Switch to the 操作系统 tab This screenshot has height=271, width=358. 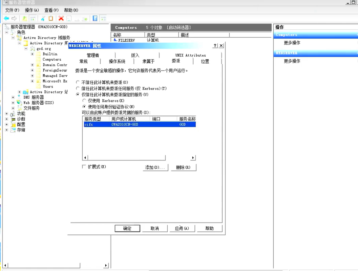click(117, 61)
